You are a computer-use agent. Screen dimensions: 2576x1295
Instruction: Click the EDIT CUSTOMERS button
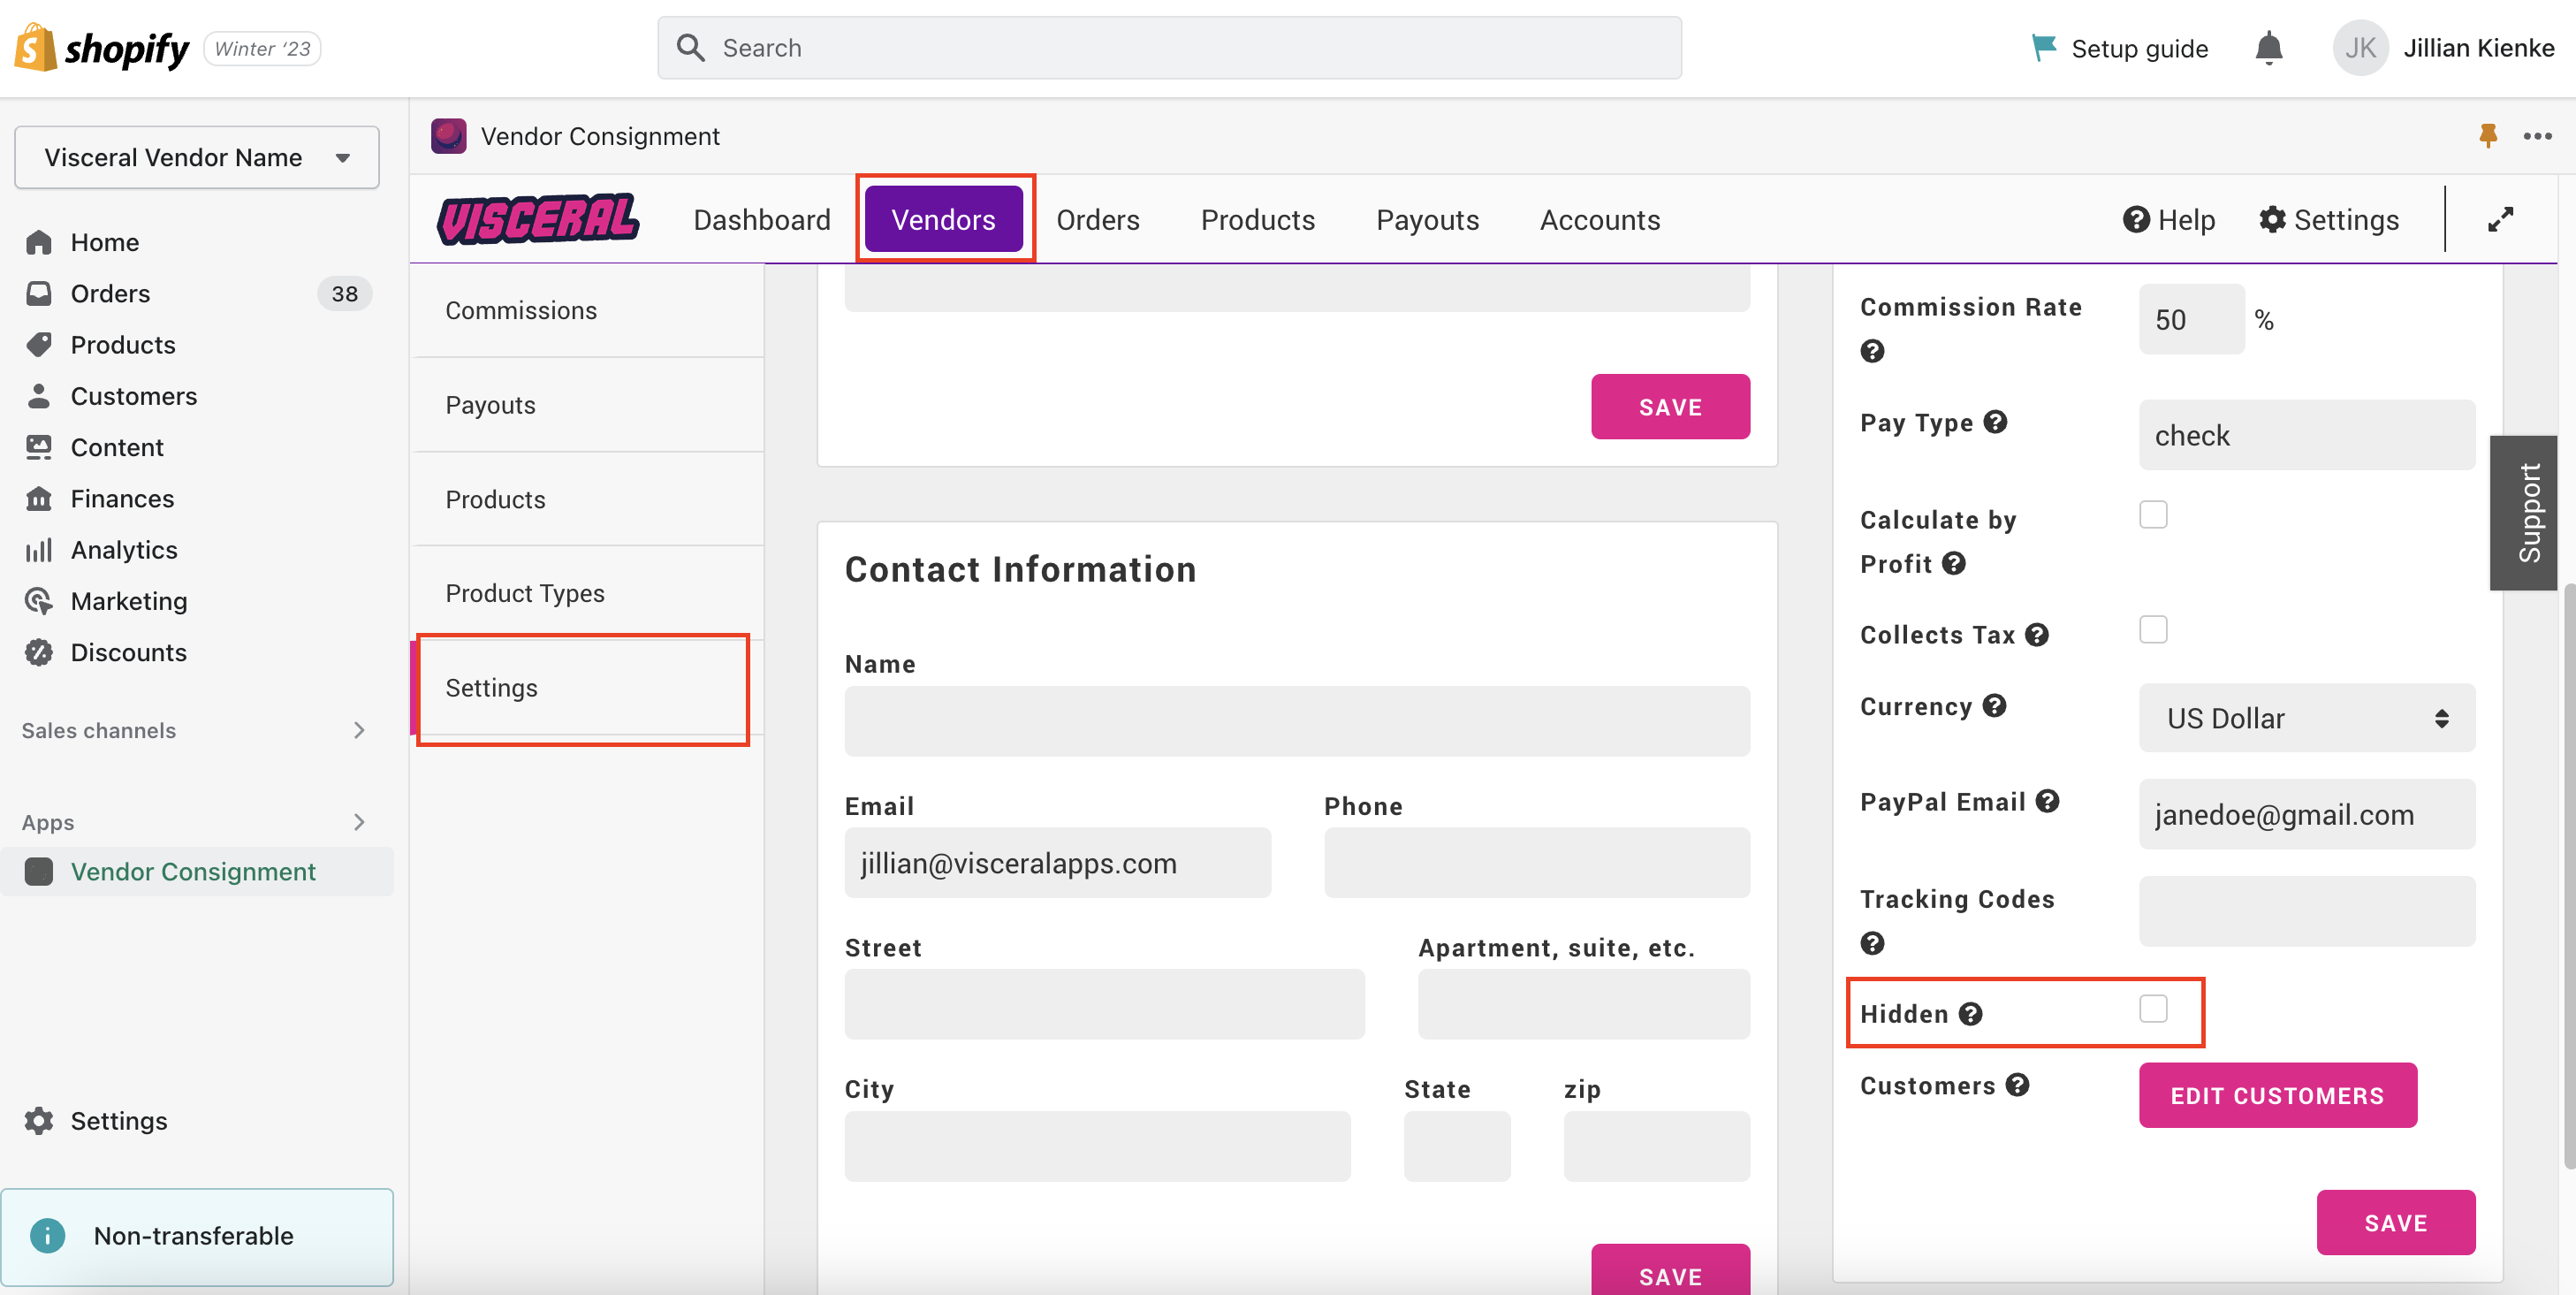pyautogui.click(x=2277, y=1095)
